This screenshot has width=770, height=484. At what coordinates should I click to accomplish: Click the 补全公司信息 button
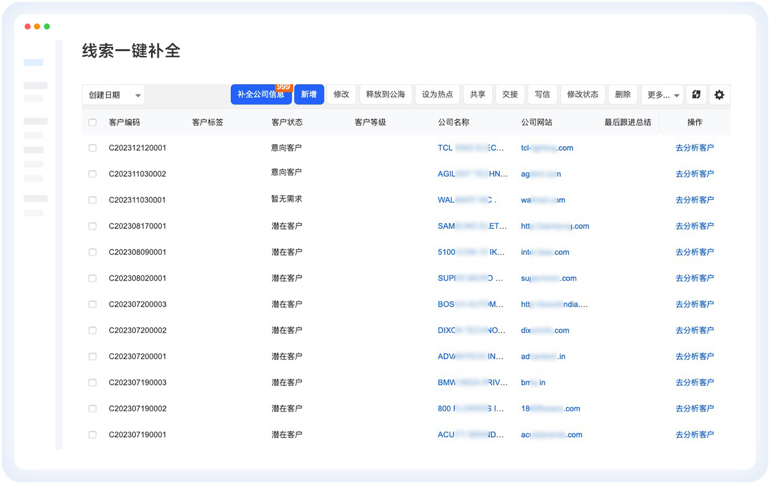tap(260, 95)
